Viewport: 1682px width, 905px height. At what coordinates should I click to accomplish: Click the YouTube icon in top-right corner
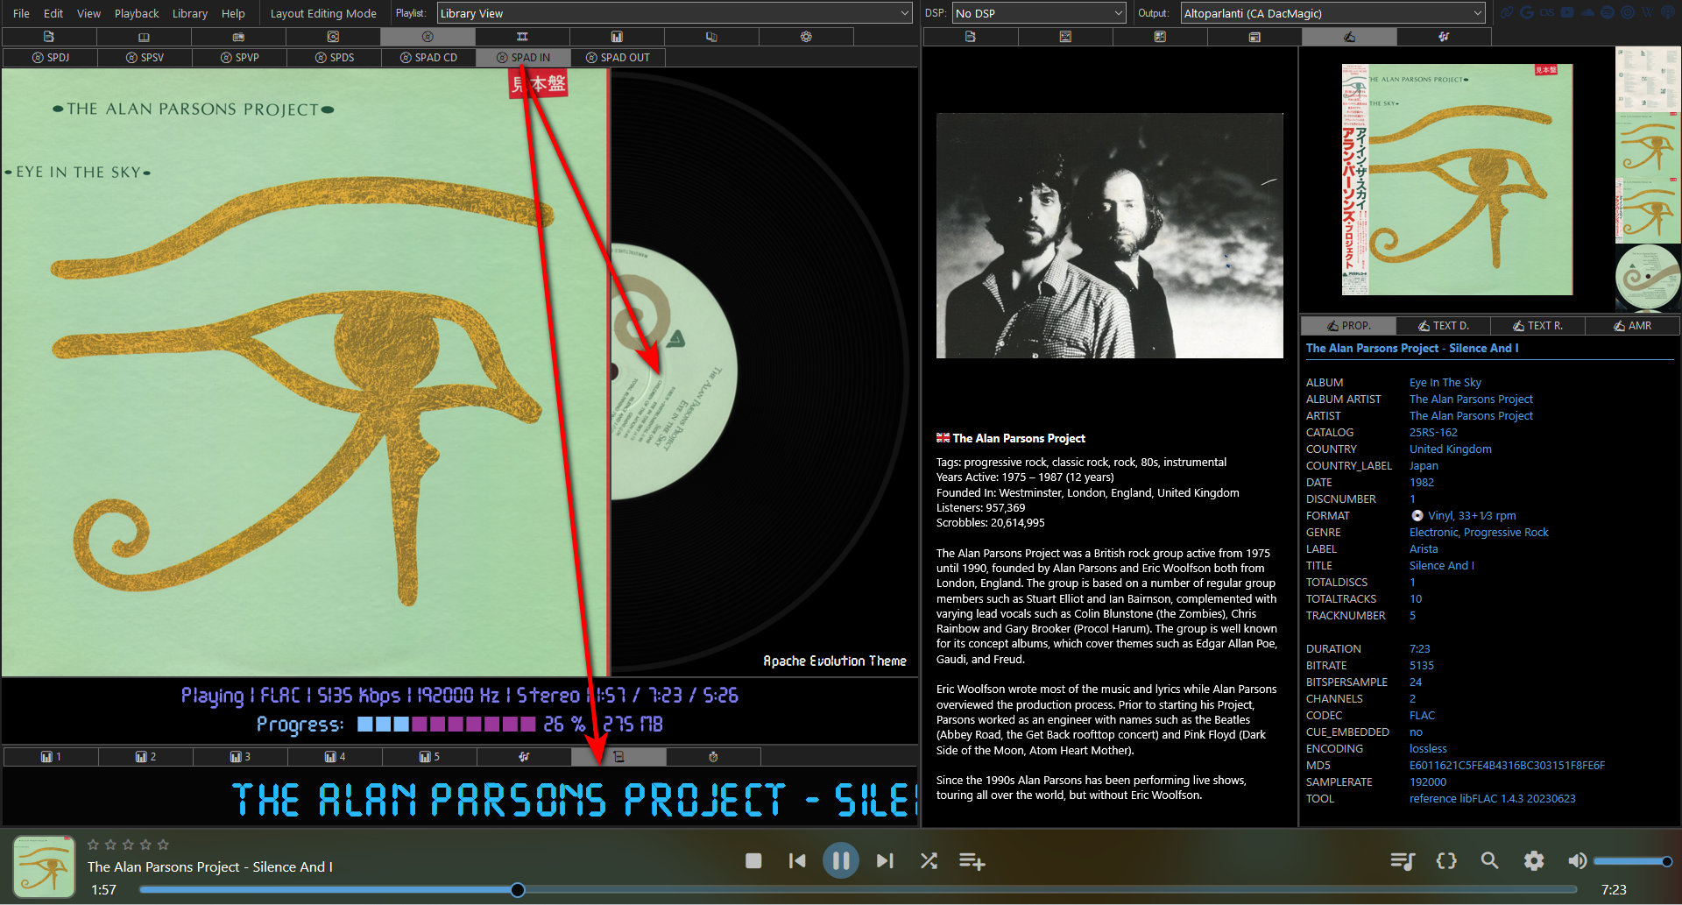point(1567,12)
